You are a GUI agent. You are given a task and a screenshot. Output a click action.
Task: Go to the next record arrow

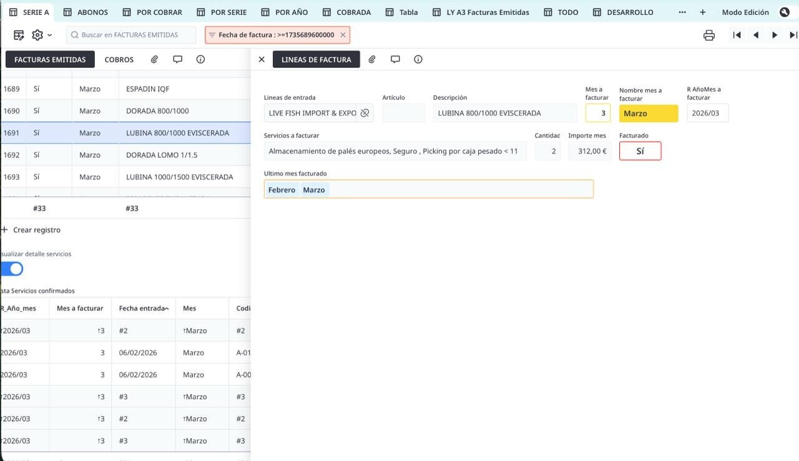[x=775, y=35]
